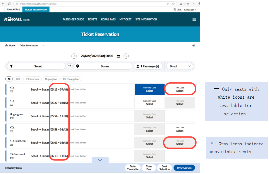
Task: Click the Reservation button
Action: click(x=184, y=168)
